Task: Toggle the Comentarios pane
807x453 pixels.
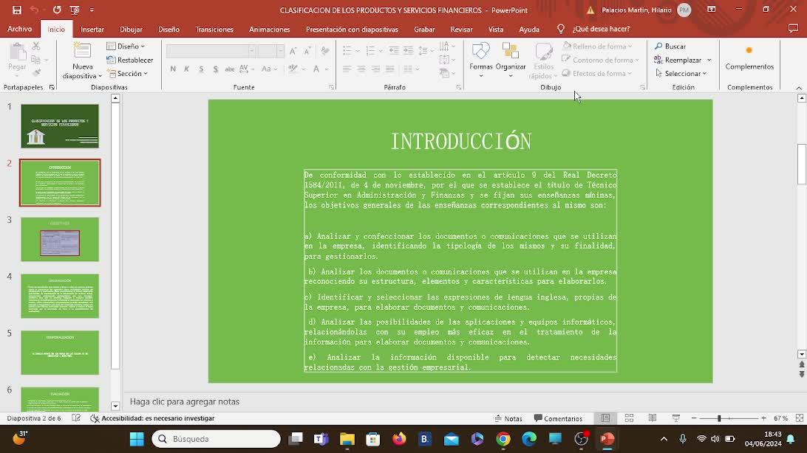Action: pyautogui.click(x=558, y=418)
